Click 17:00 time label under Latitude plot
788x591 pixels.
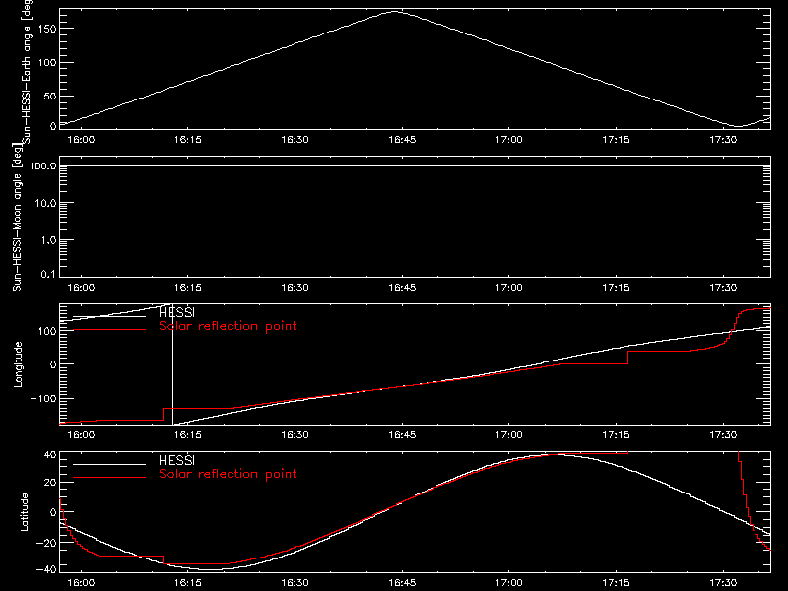[x=508, y=583]
